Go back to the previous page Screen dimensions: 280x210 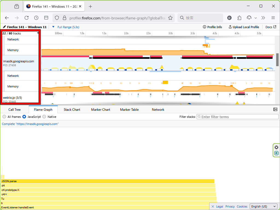tap(7, 18)
